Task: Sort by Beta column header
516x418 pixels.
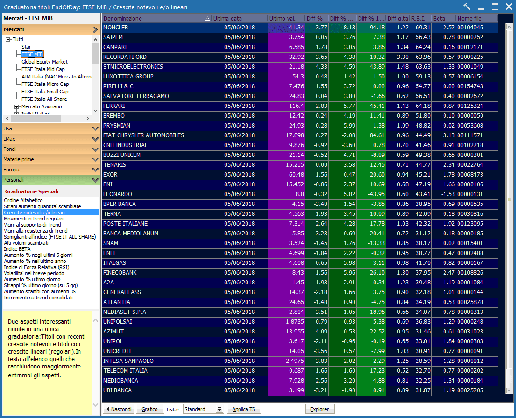Action: tap(444, 18)
